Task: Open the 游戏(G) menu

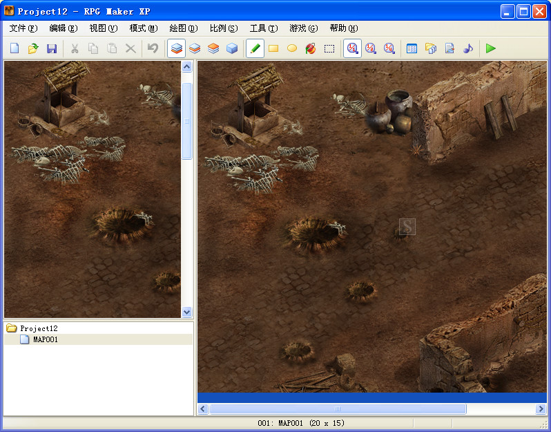Action: pos(304,28)
